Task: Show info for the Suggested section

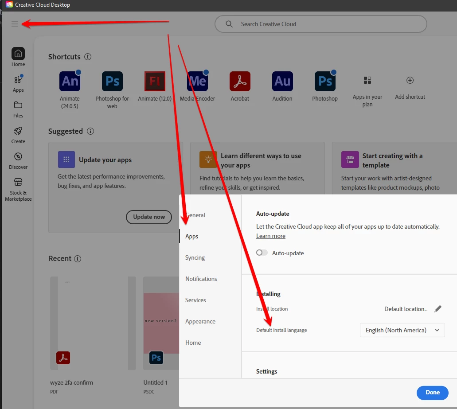Action: [x=90, y=131]
